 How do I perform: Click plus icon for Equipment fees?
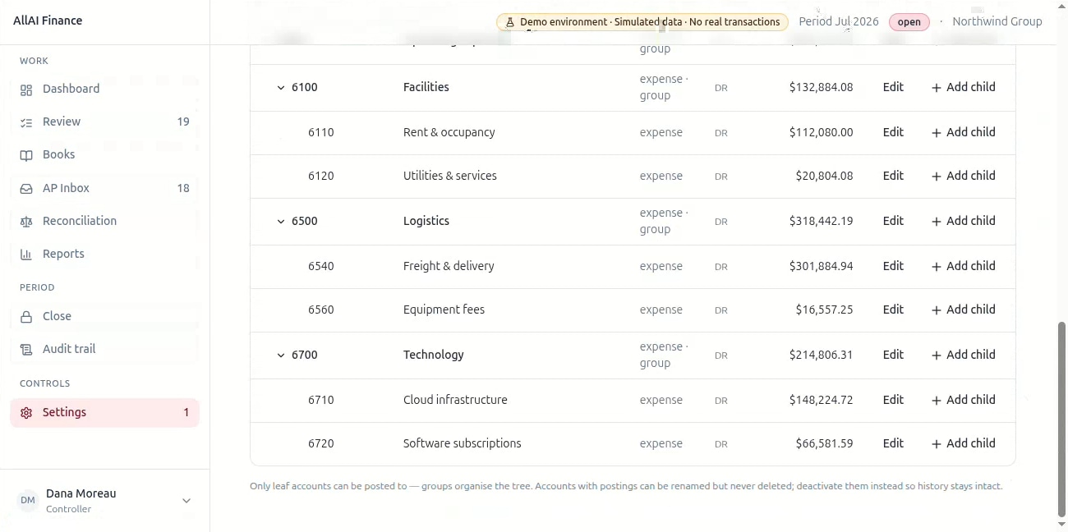click(936, 310)
